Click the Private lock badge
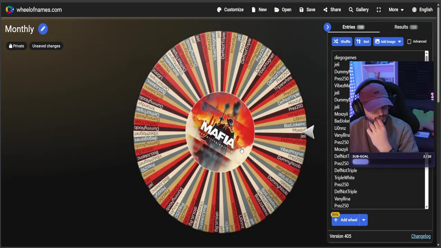The width and height of the screenshot is (441, 248). pyautogui.click(x=17, y=46)
